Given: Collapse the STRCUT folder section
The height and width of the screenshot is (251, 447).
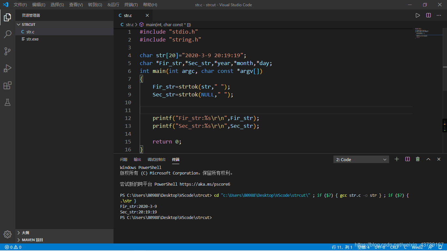Looking at the screenshot, I should (64, 25).
